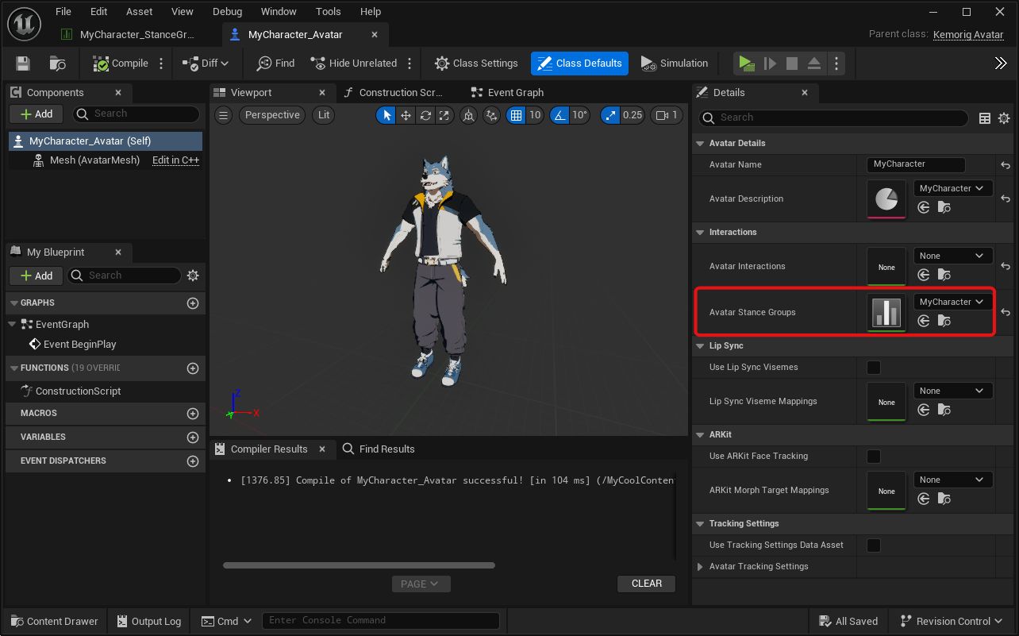Enable Use Lip Sync Visemes checkbox

click(874, 368)
